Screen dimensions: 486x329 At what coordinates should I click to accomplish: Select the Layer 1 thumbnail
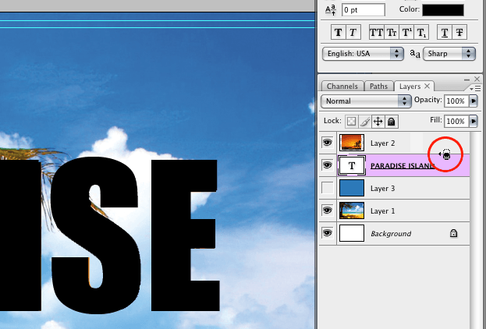coord(353,210)
